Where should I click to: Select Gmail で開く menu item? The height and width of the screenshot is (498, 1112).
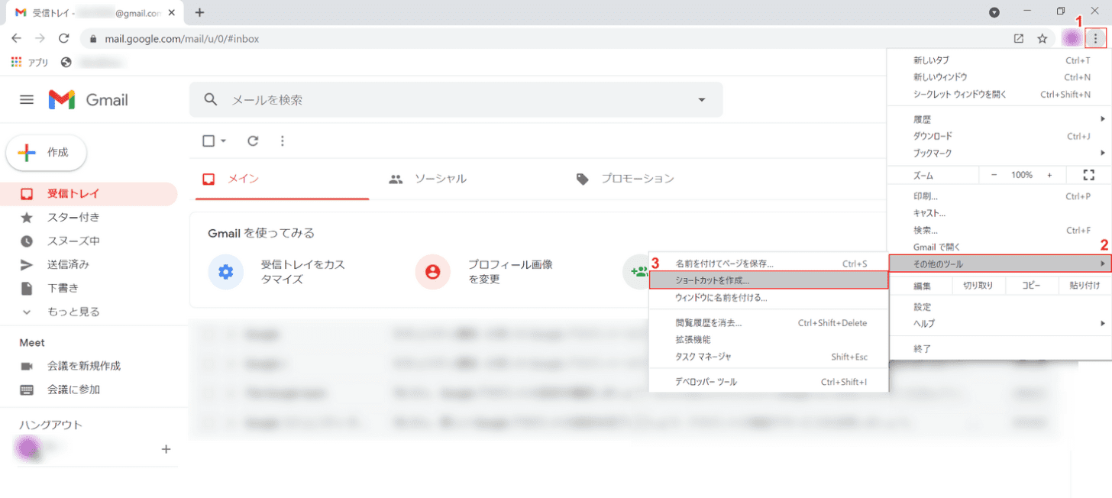pyautogui.click(x=1000, y=247)
